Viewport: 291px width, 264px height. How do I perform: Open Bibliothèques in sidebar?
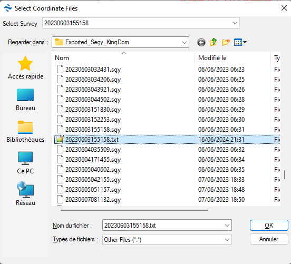pyautogui.click(x=25, y=131)
